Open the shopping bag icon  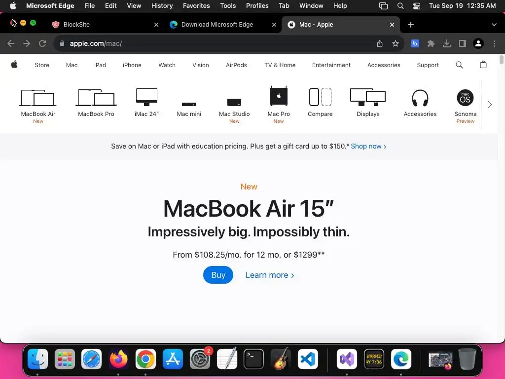(x=483, y=65)
